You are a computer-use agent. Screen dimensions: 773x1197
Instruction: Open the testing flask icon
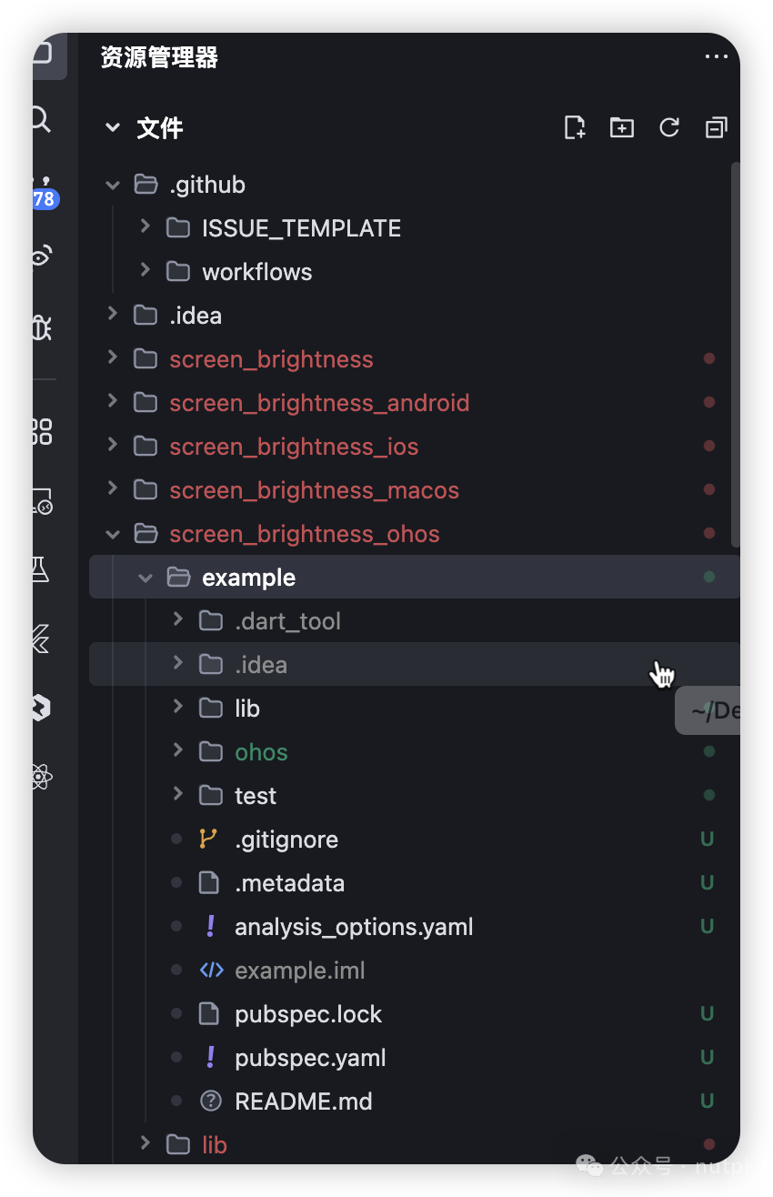coord(40,570)
